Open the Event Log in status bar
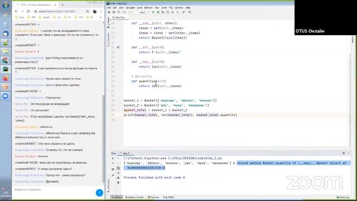 (343, 197)
